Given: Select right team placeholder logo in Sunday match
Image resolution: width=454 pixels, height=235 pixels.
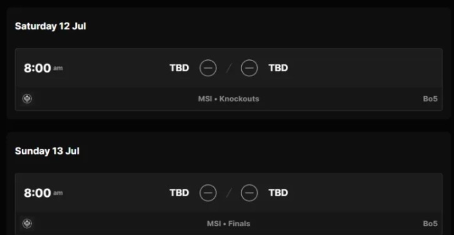Looking at the screenshot, I should pos(250,192).
